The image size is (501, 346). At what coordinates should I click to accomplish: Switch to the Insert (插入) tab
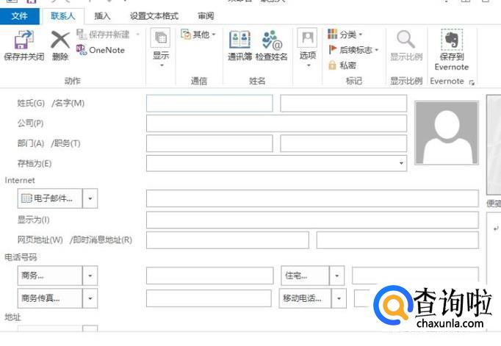pos(103,15)
